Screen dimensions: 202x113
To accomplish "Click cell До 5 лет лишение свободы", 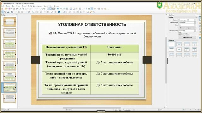I will (115, 66).
